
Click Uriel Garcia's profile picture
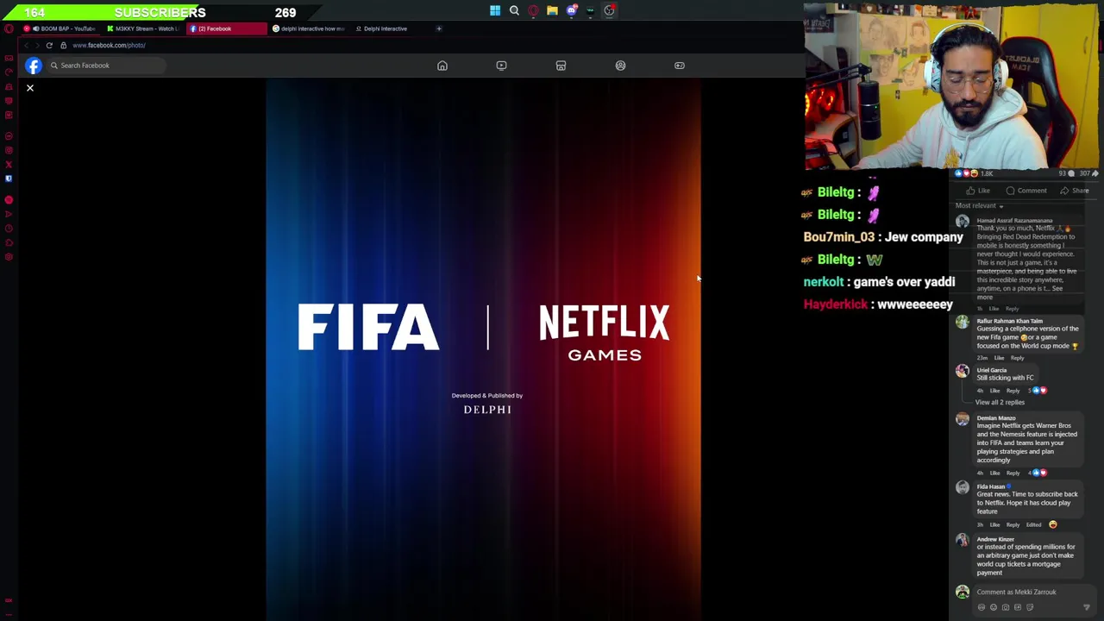pos(963,372)
